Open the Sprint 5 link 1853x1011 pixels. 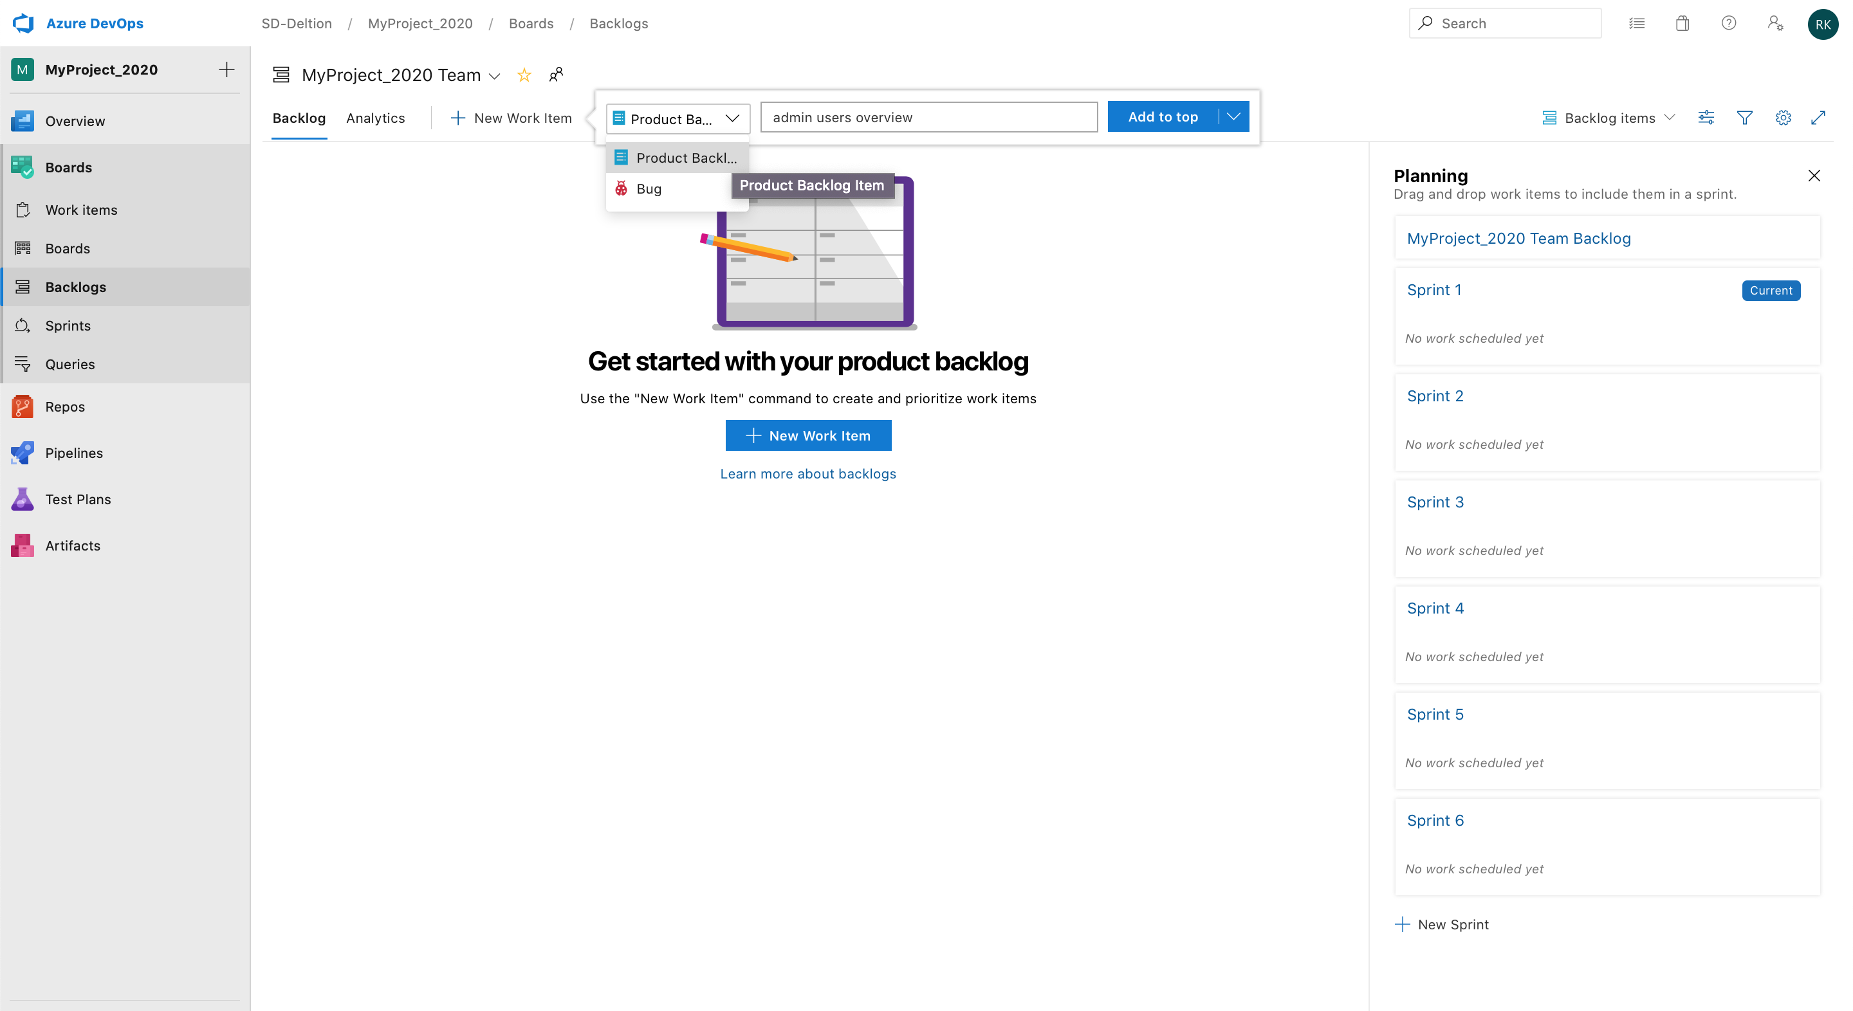pos(1435,714)
